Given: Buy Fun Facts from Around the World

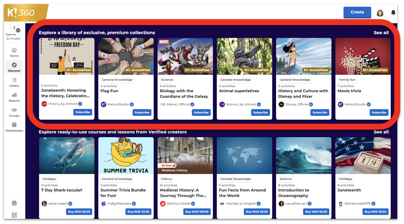Looking at the screenshot, I should click(257, 212).
